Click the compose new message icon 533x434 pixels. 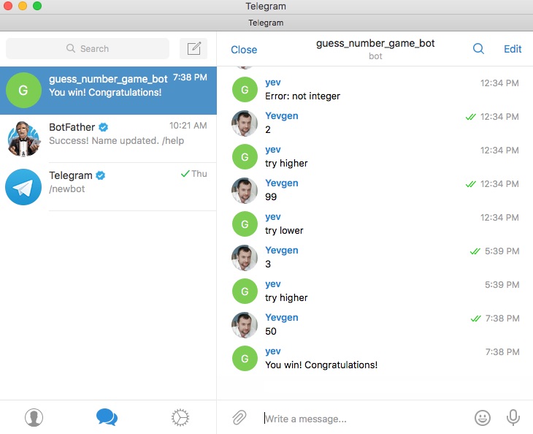tap(193, 49)
